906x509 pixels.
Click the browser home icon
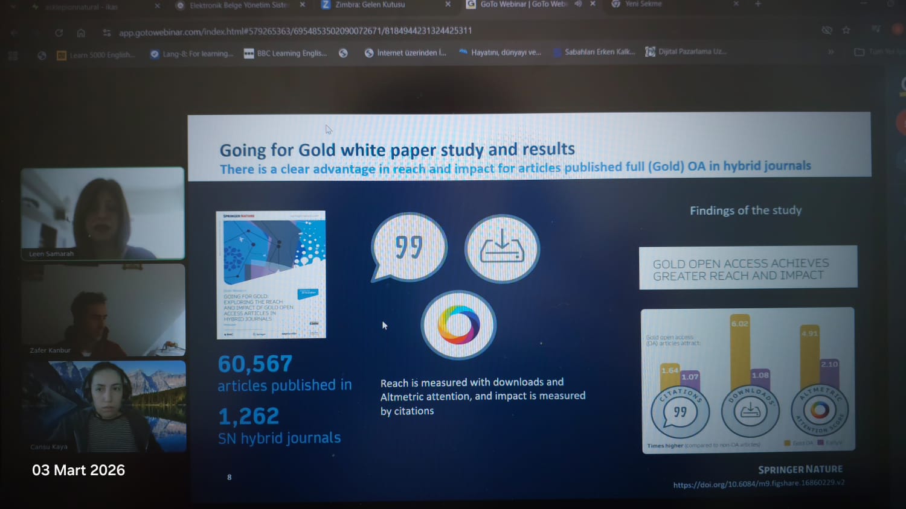[x=81, y=33]
